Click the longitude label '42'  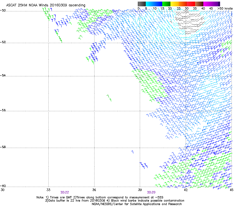coord(186,190)
